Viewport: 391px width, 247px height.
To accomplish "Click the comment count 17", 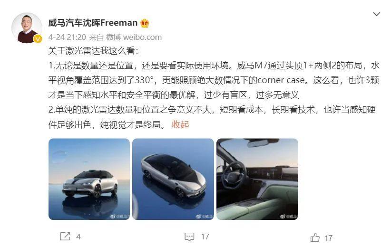I will [205, 237].
